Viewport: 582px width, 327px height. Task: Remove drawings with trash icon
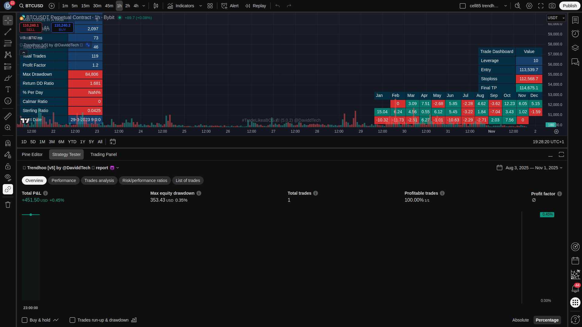8,205
